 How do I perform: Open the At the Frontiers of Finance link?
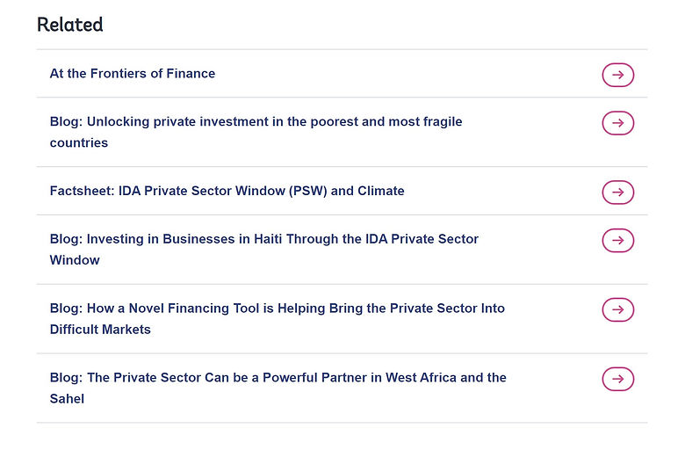coord(133,74)
